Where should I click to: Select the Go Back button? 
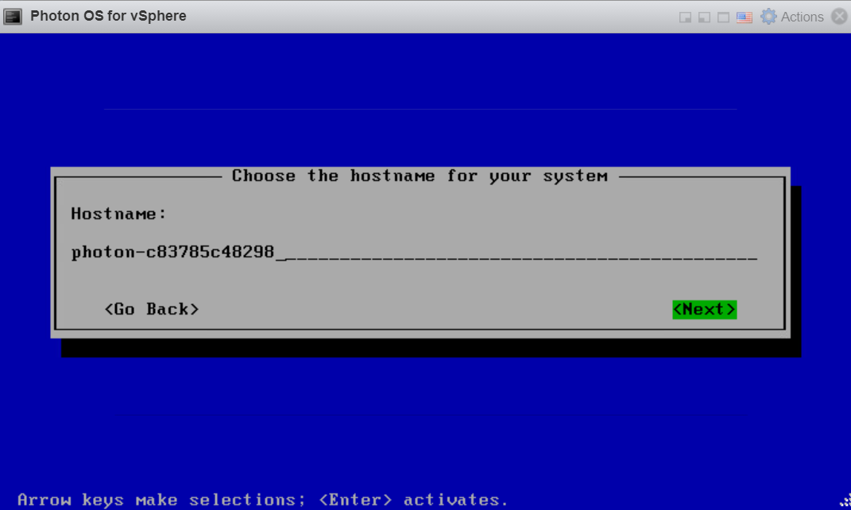pos(151,309)
